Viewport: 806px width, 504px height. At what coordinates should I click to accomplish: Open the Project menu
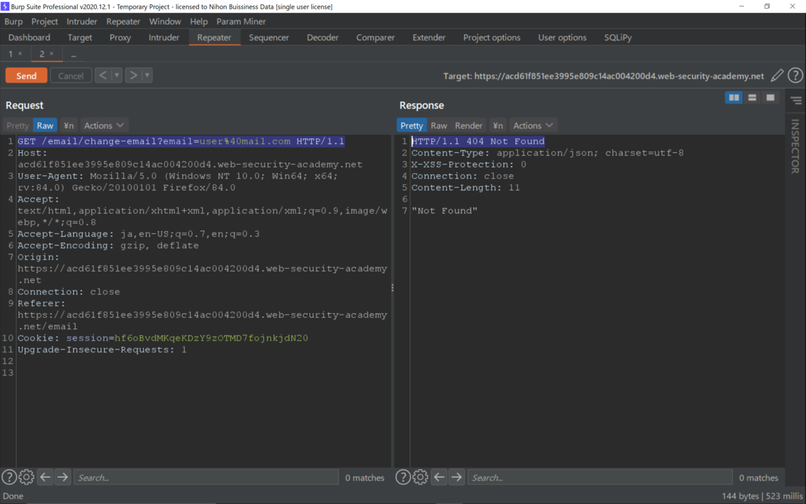(x=45, y=22)
